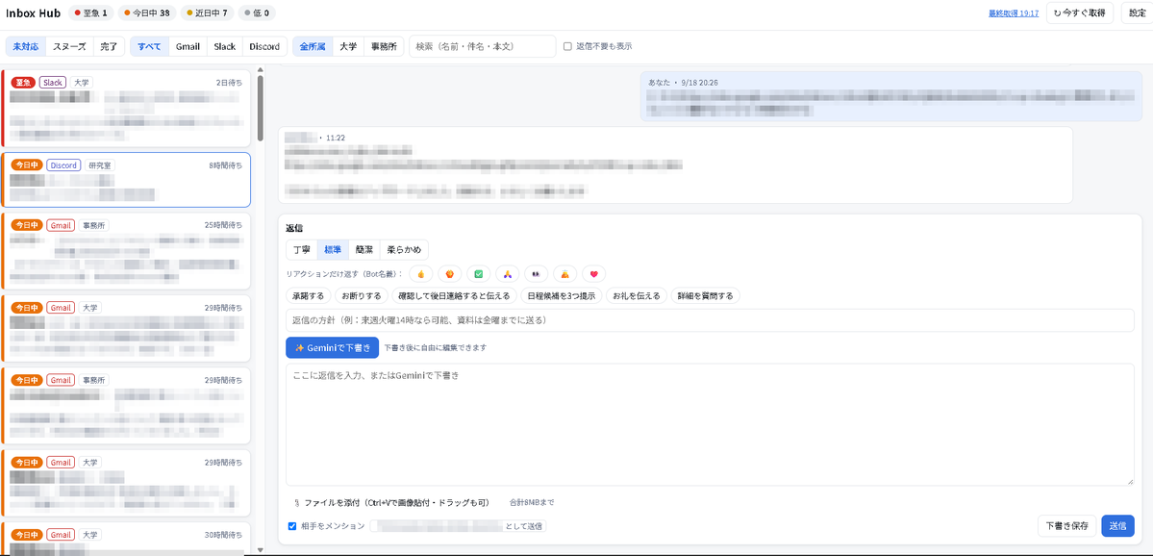Select the 事務所 affiliation filter

[x=383, y=46]
